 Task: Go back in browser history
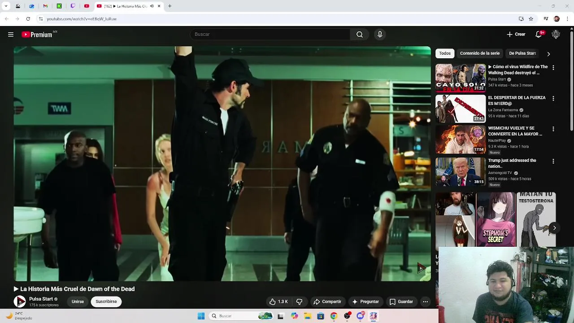(6, 19)
